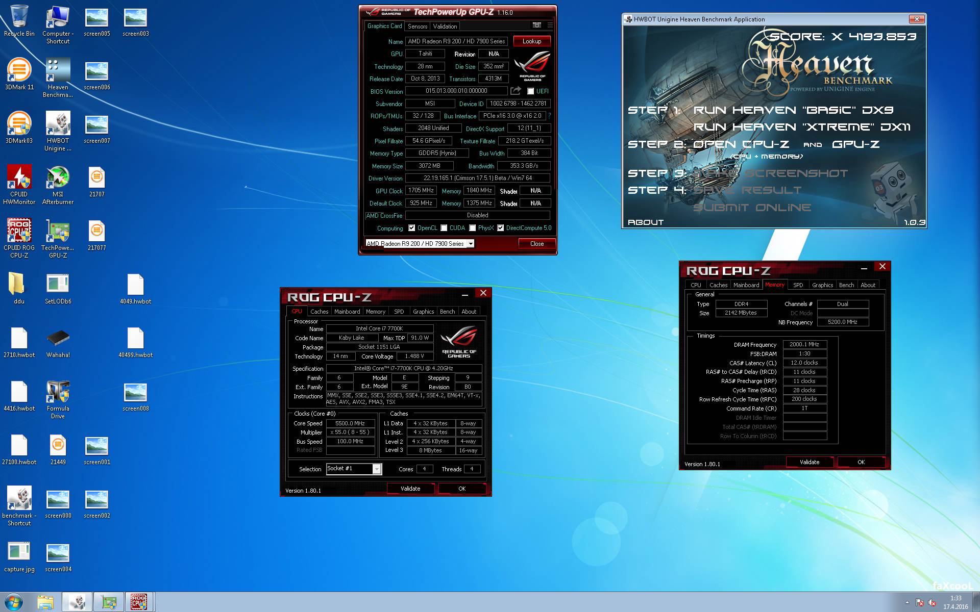Open Wahaha! chip icon
This screenshot has width=980, height=612.
pos(58,342)
